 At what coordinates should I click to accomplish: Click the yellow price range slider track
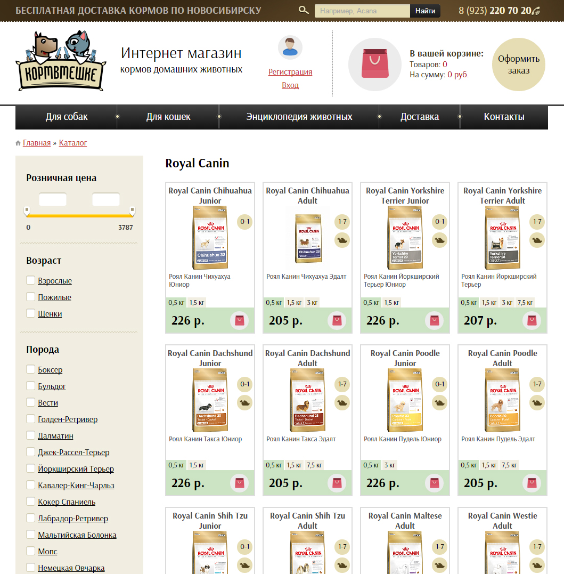(x=79, y=216)
